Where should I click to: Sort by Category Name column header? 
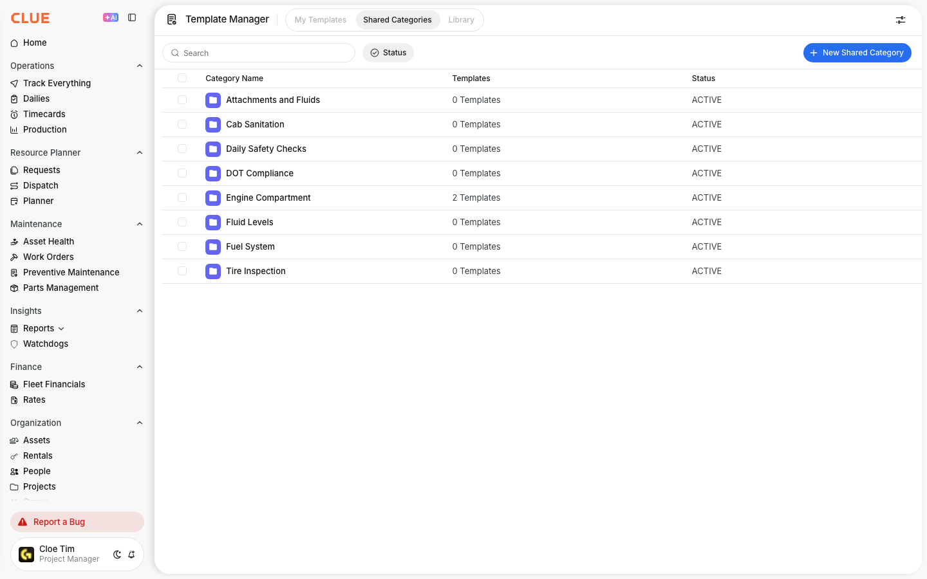click(x=234, y=78)
